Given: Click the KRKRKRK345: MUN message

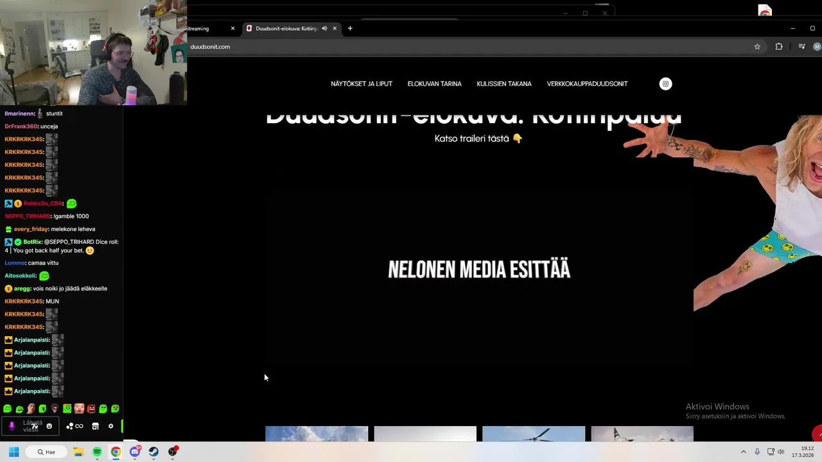Looking at the screenshot, I should pos(31,302).
